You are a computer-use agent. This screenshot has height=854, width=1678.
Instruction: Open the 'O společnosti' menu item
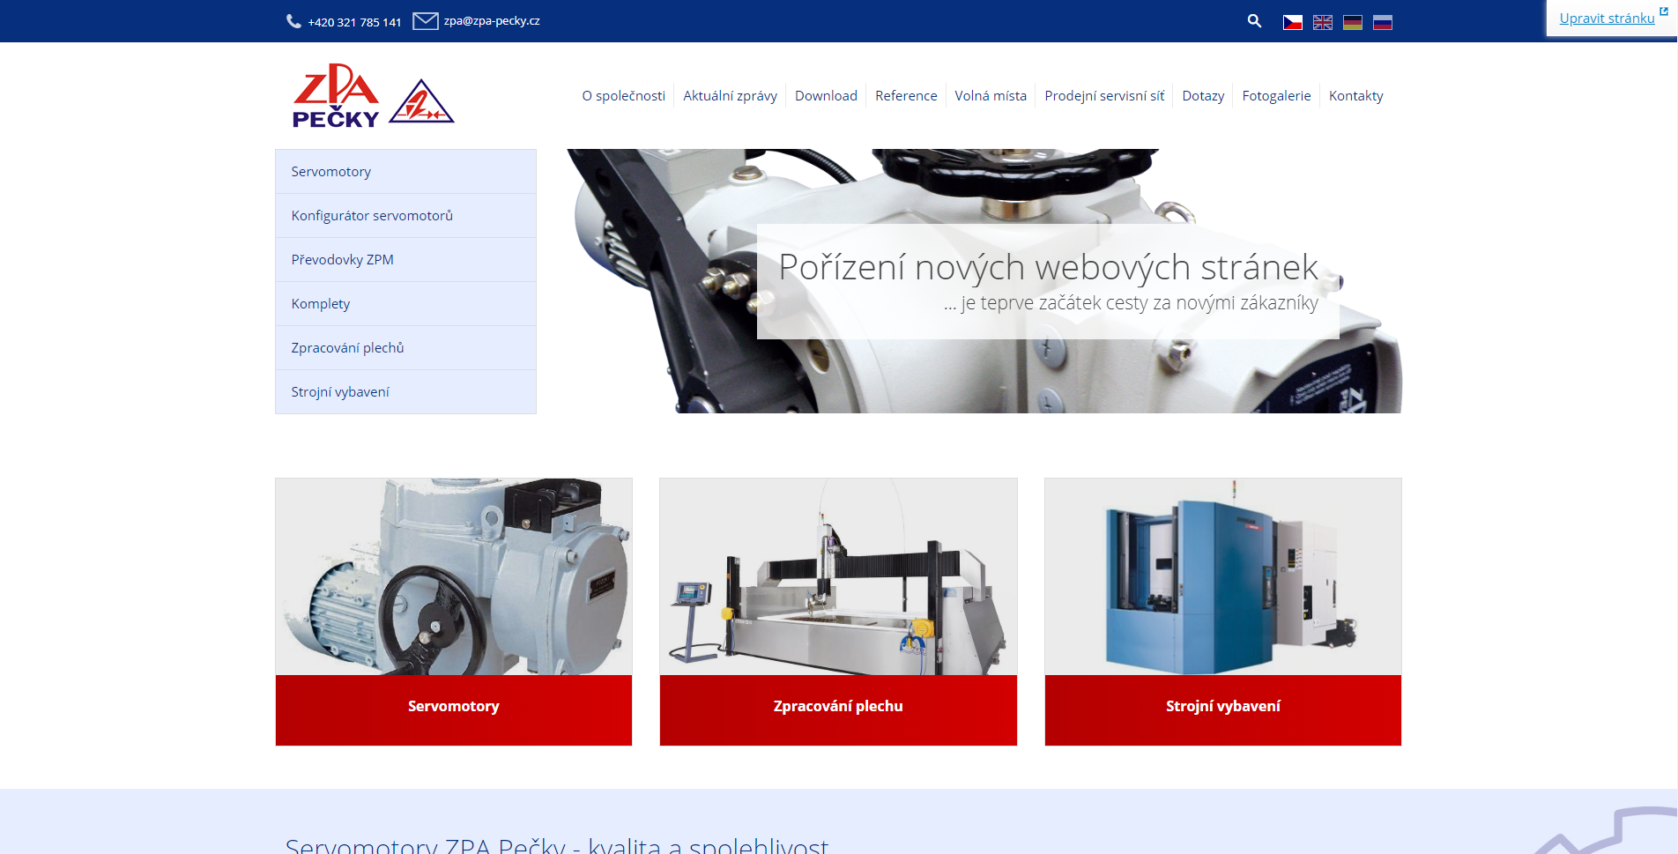click(623, 96)
